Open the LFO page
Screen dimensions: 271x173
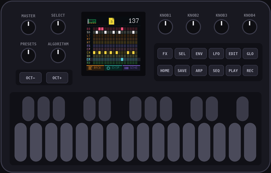click(216, 54)
